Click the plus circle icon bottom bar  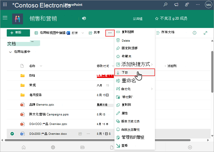(x=190, y=147)
